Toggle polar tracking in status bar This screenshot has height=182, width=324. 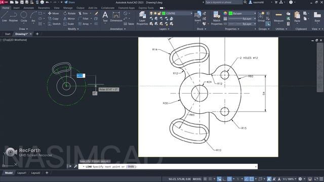tap(229, 179)
